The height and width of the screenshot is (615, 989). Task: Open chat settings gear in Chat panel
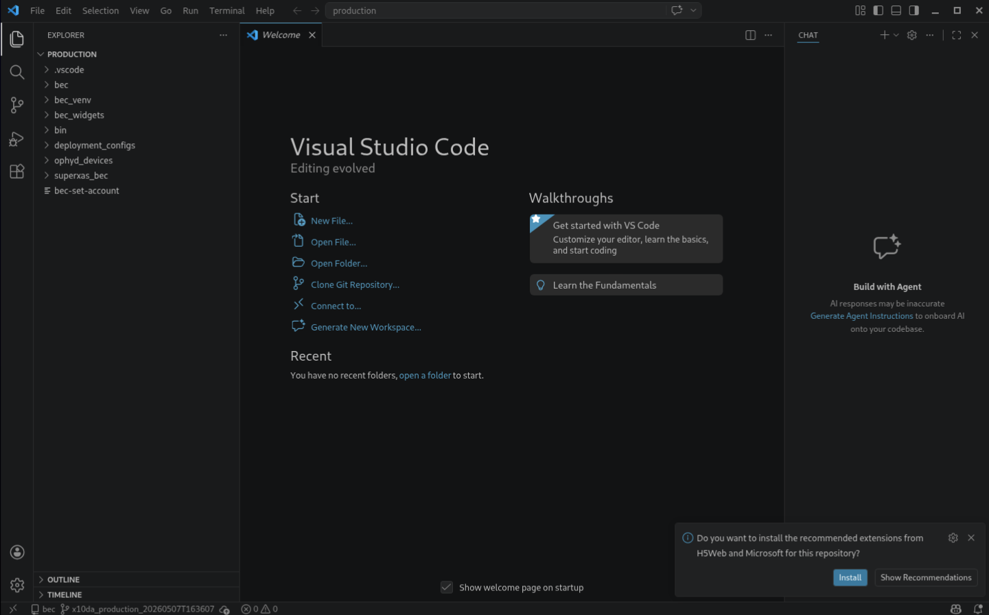tap(912, 35)
